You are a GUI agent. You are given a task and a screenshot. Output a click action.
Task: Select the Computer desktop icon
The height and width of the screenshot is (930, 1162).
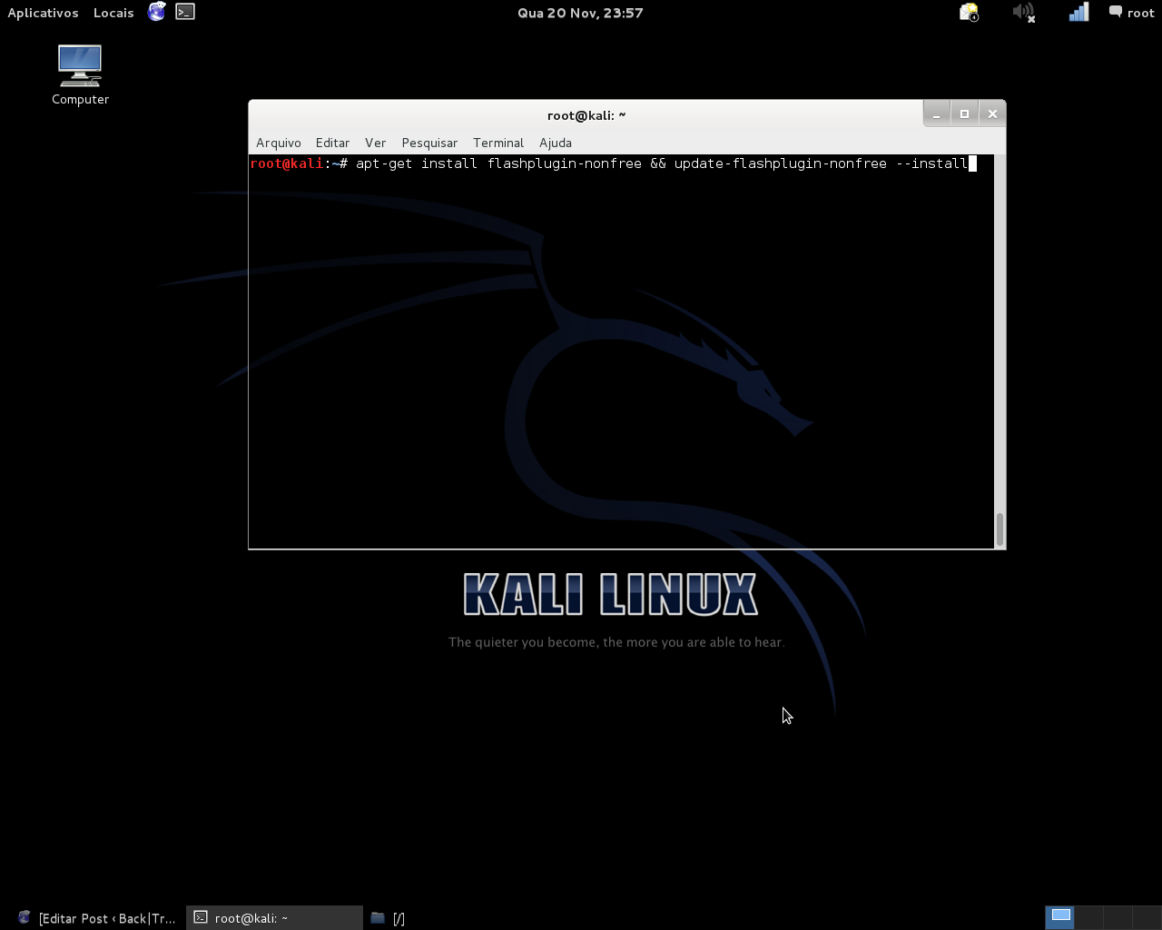pos(80,75)
